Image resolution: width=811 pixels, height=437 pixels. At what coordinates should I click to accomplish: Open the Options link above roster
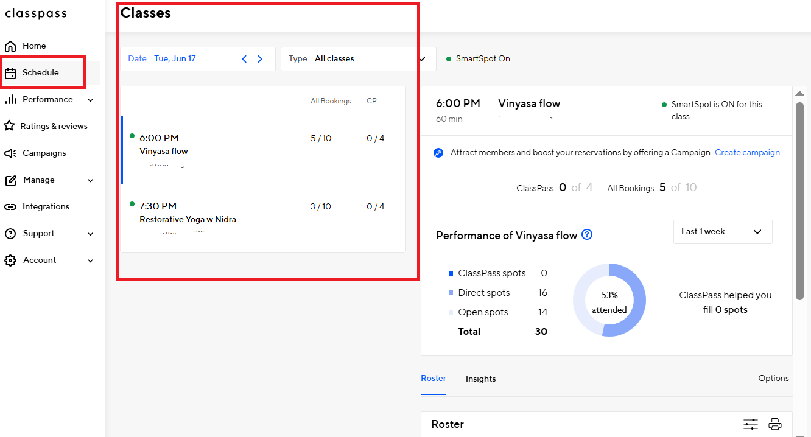[x=773, y=378]
